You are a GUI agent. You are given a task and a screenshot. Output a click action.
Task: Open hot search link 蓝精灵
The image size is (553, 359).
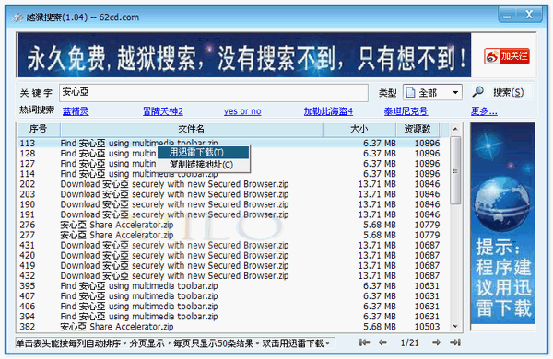(76, 111)
